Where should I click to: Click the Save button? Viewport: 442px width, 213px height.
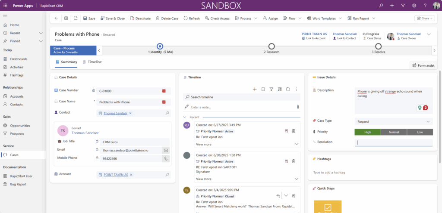tap(89, 19)
